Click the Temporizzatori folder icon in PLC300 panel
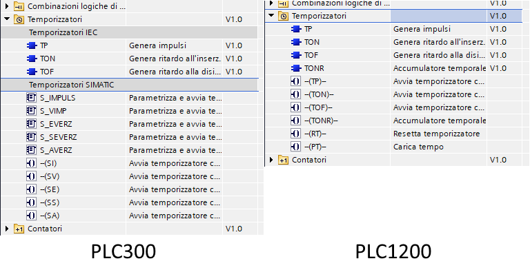The width and height of the screenshot is (530, 261). tap(19, 19)
